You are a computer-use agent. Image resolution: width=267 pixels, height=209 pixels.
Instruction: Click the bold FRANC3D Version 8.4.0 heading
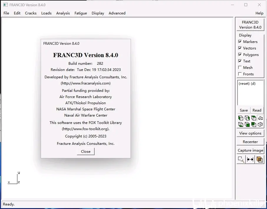coord(86,55)
